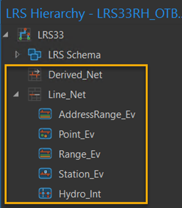The width and height of the screenshot is (182, 208).
Task: Click the LRS Hierarchy pane title
Action: click(94, 14)
